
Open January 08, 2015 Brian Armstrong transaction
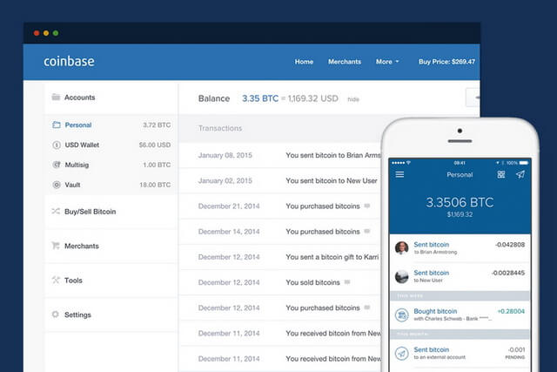point(280,155)
